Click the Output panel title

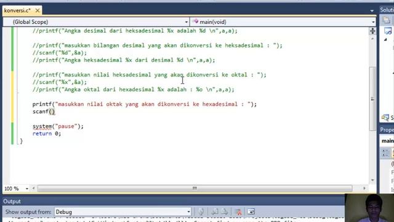tap(12, 202)
